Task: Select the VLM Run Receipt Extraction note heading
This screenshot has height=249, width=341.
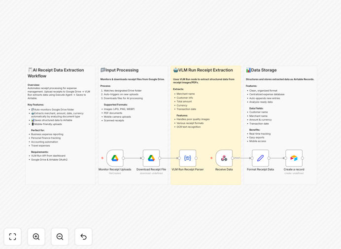Action: point(203,70)
